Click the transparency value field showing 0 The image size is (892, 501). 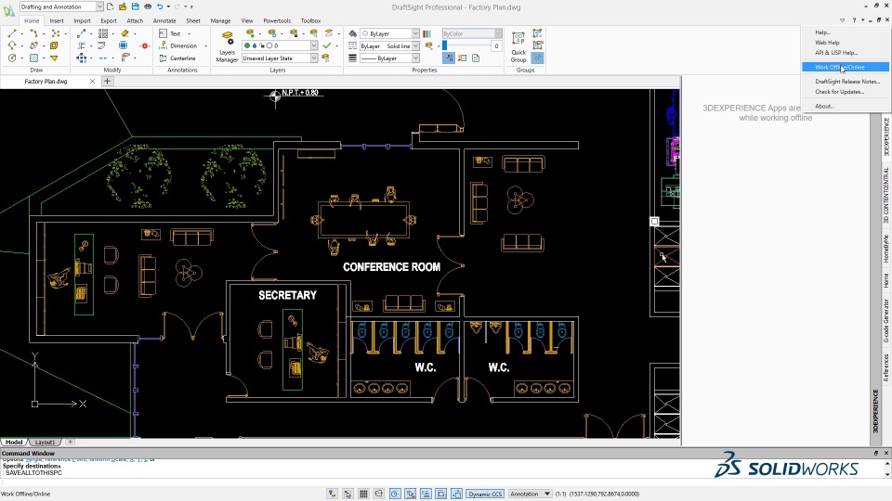click(x=496, y=45)
